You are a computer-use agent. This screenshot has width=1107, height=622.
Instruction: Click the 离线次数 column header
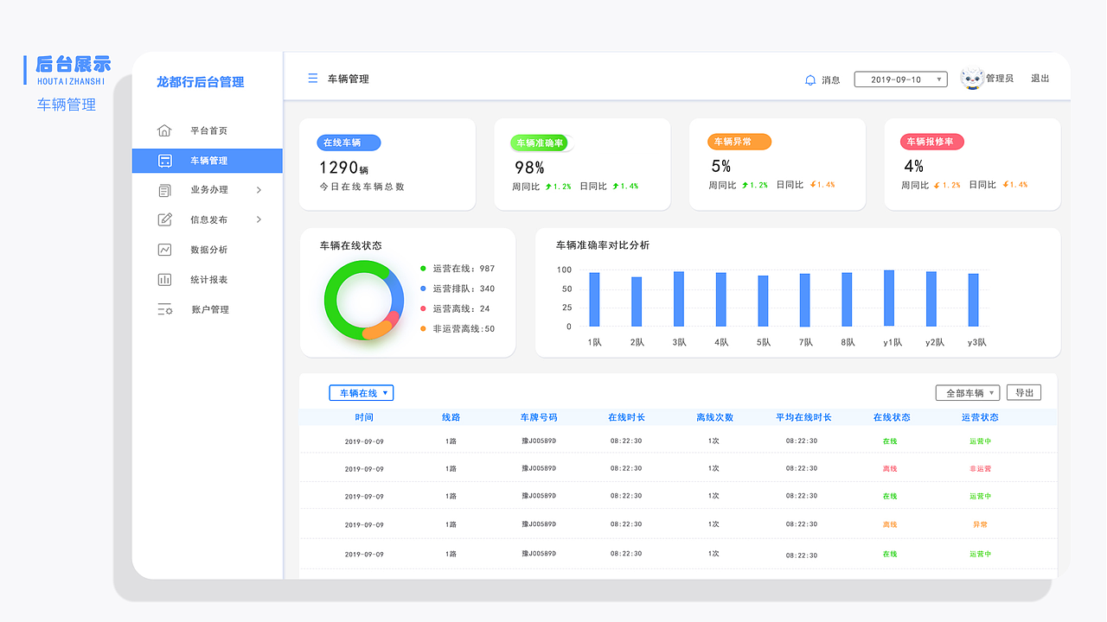coord(714,417)
